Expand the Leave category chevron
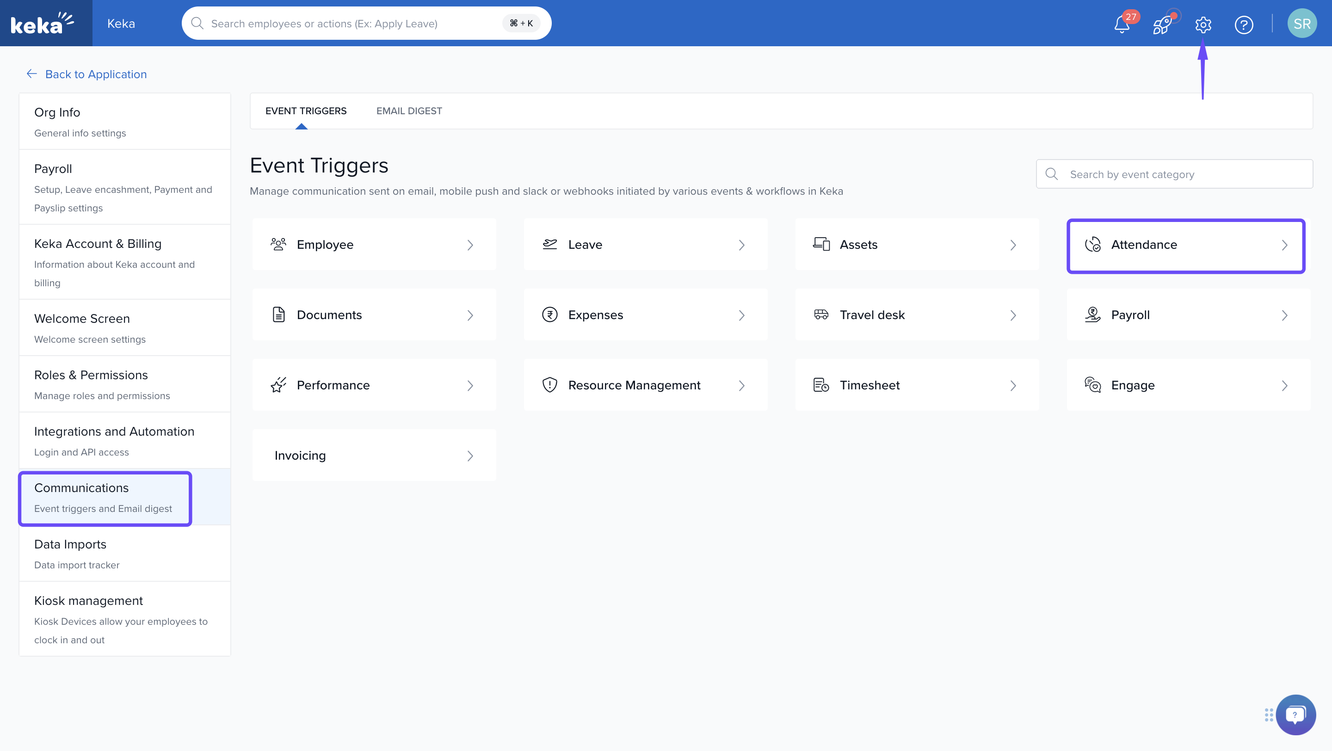1332x751 pixels. pyautogui.click(x=741, y=245)
